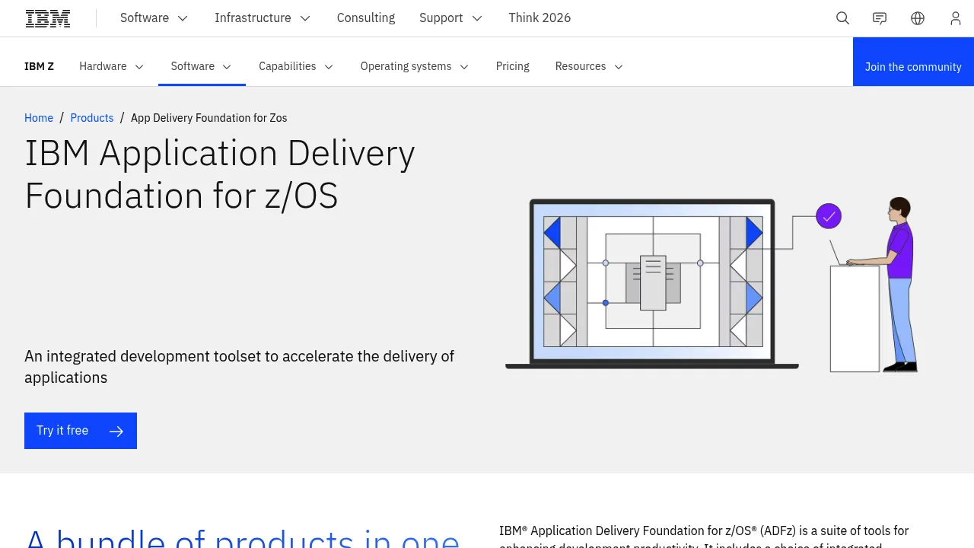Open the Consulting menu item
This screenshot has height=548, width=974.
tap(366, 18)
